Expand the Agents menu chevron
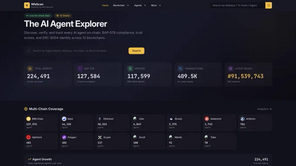The height and width of the screenshot is (166, 296). (x=145, y=6)
